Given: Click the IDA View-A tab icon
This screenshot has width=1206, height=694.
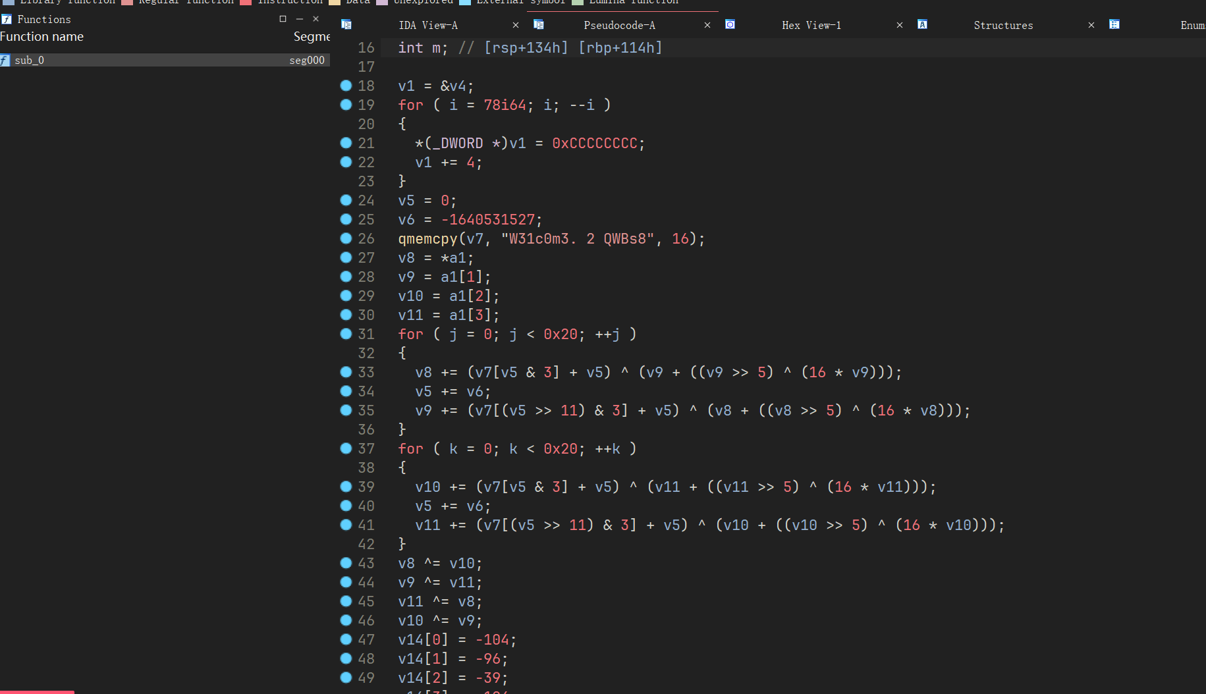Looking at the screenshot, I should coord(346,25).
